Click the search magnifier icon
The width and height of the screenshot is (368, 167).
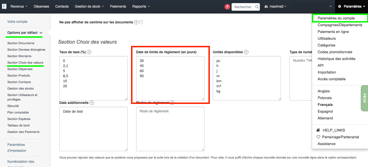(x=257, y=7)
